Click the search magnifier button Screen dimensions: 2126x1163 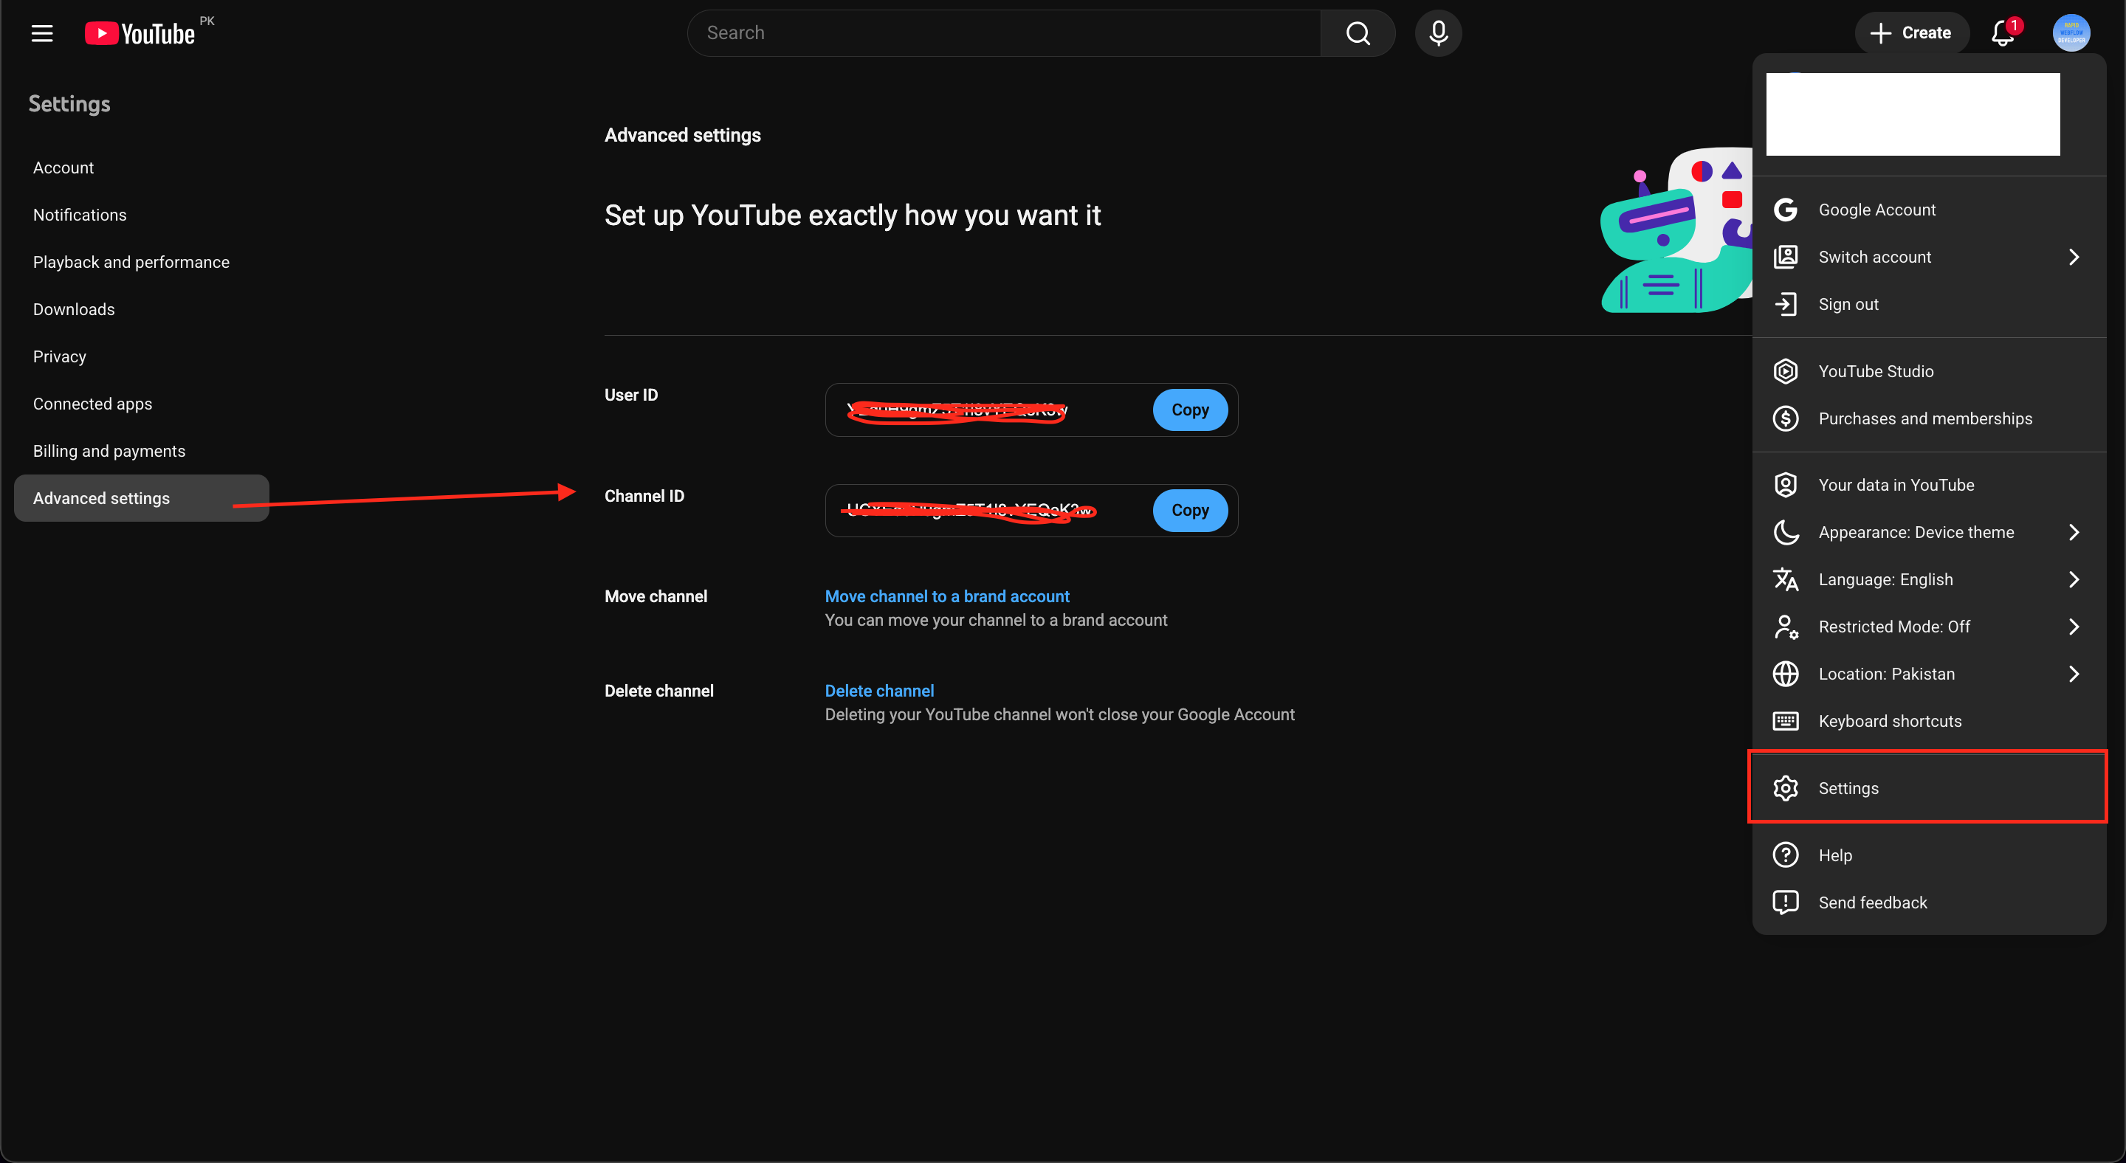(x=1358, y=33)
